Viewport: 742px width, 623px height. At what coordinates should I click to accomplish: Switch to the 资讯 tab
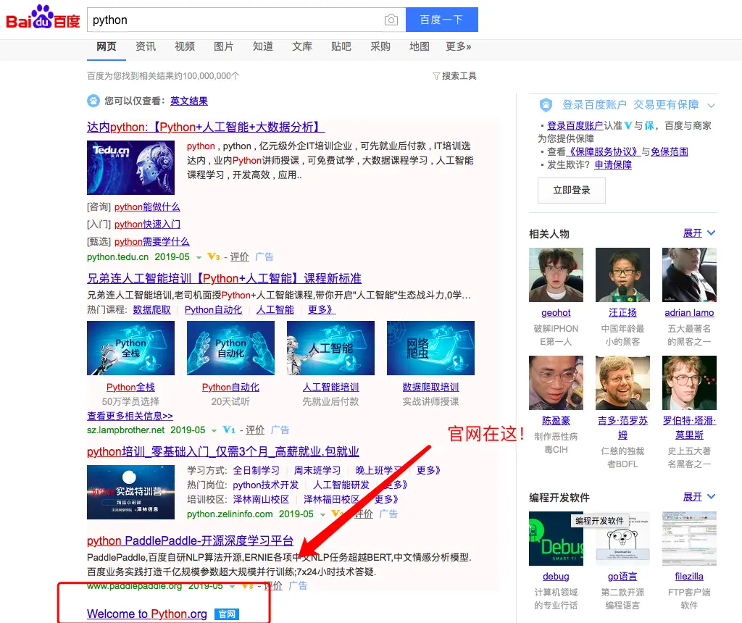pos(145,46)
